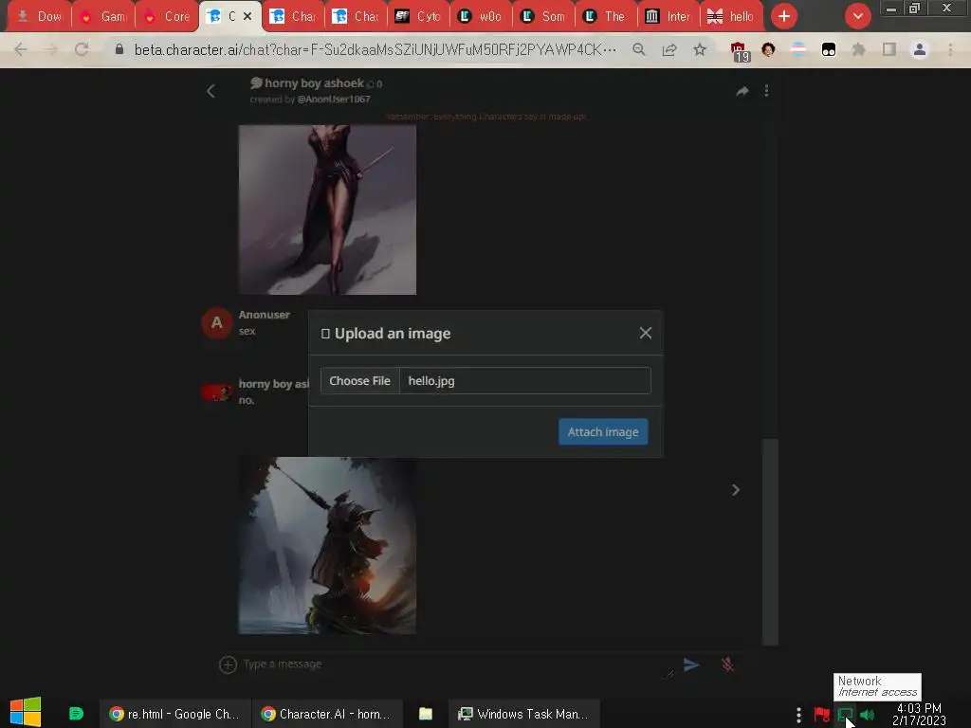Toggle the muted microphone icon
This screenshot has width=971, height=728.
coord(727,664)
